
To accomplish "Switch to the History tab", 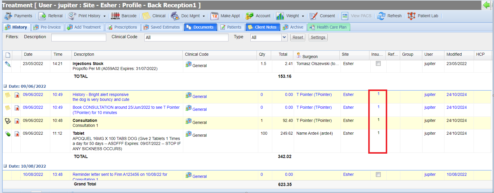I will [x=16, y=27].
